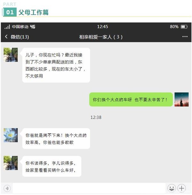Tap the waterfall avatar beside 你书读得多 message

tap(11, 163)
